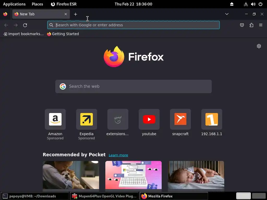Save to Pocket toolbar icon
This screenshot has height=200, width=267.
click(x=242, y=25)
